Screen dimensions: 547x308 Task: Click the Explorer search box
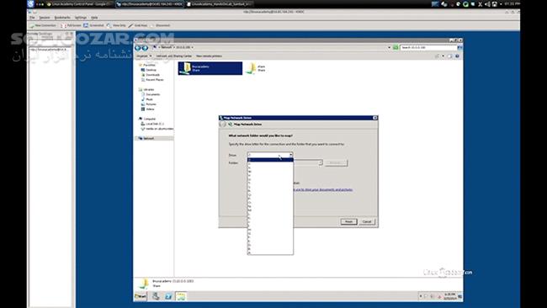point(428,47)
